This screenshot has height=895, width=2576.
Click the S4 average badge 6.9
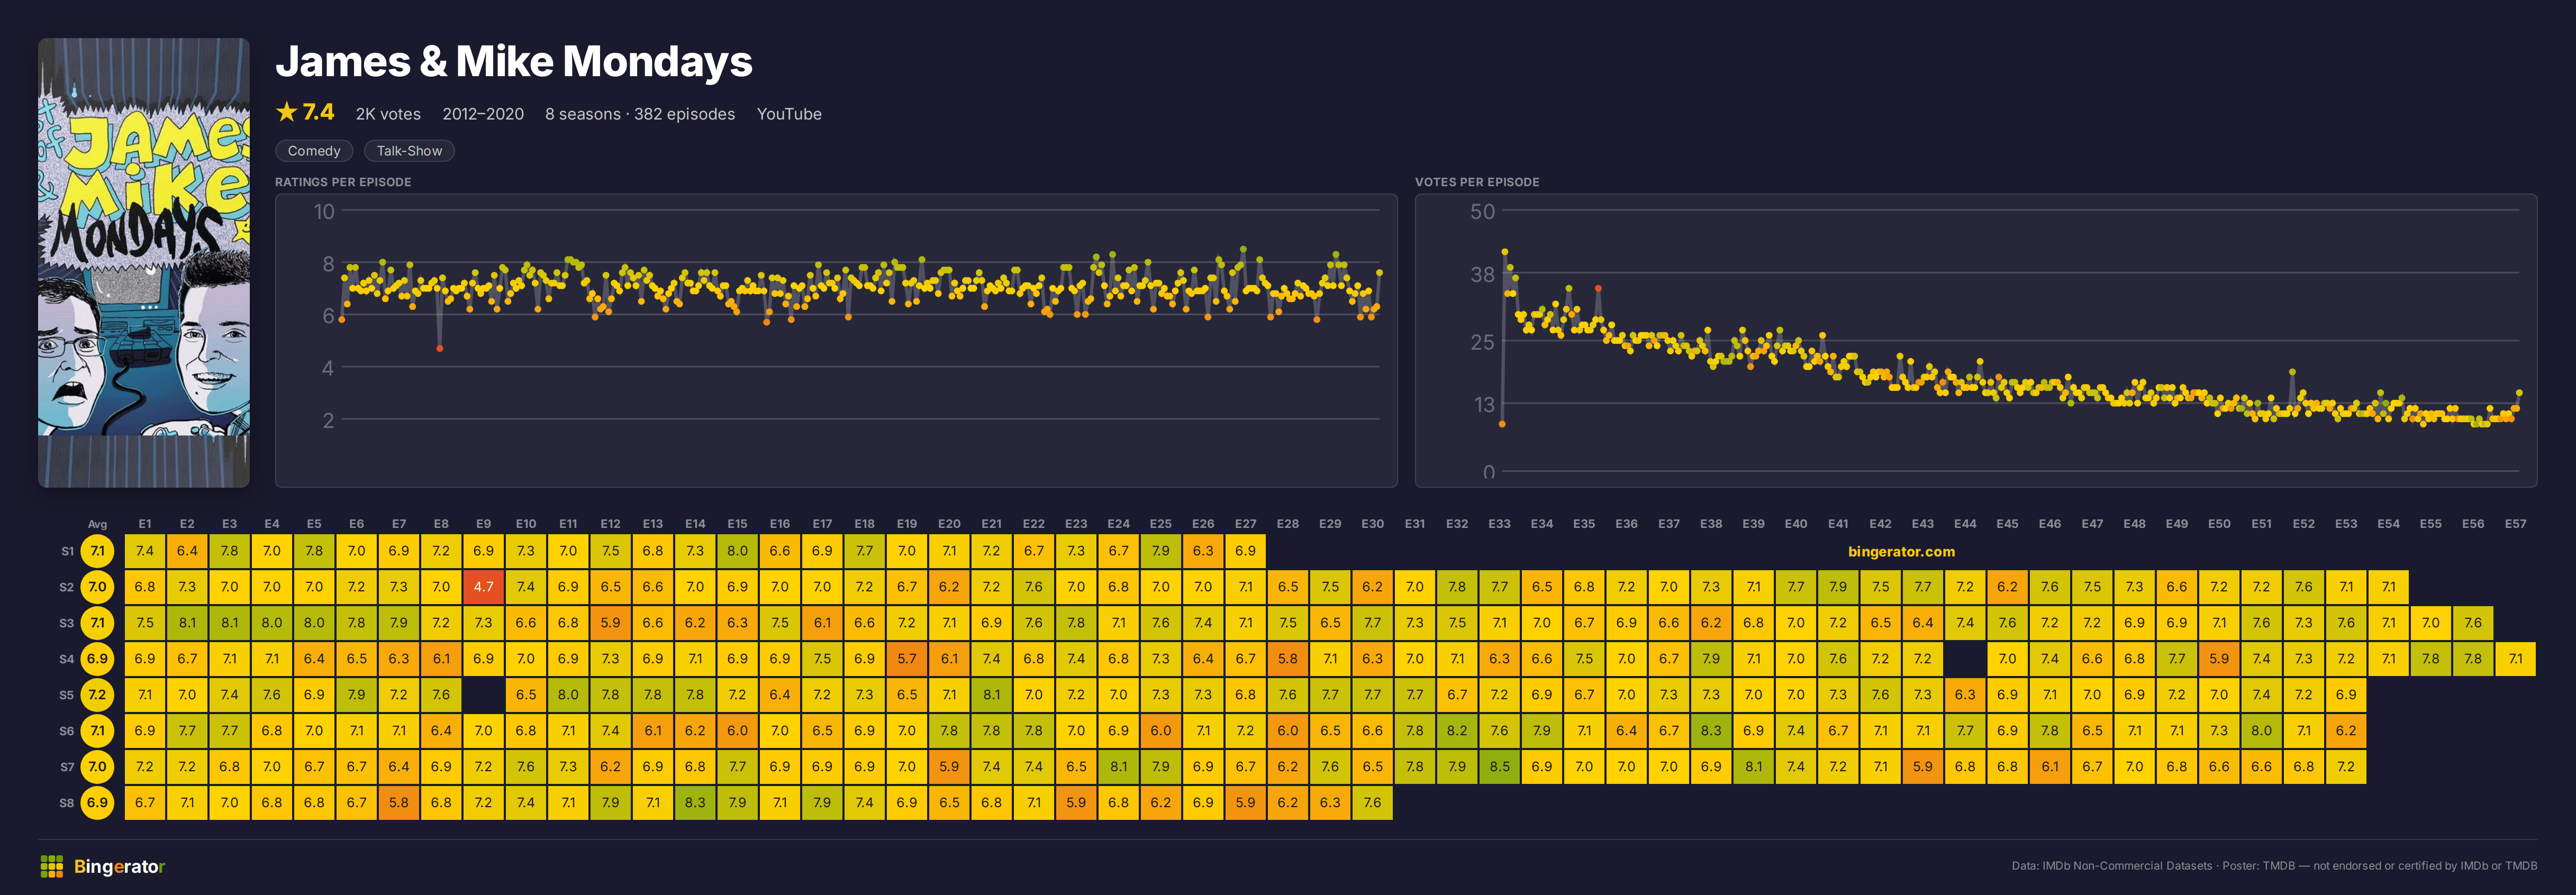coord(97,659)
